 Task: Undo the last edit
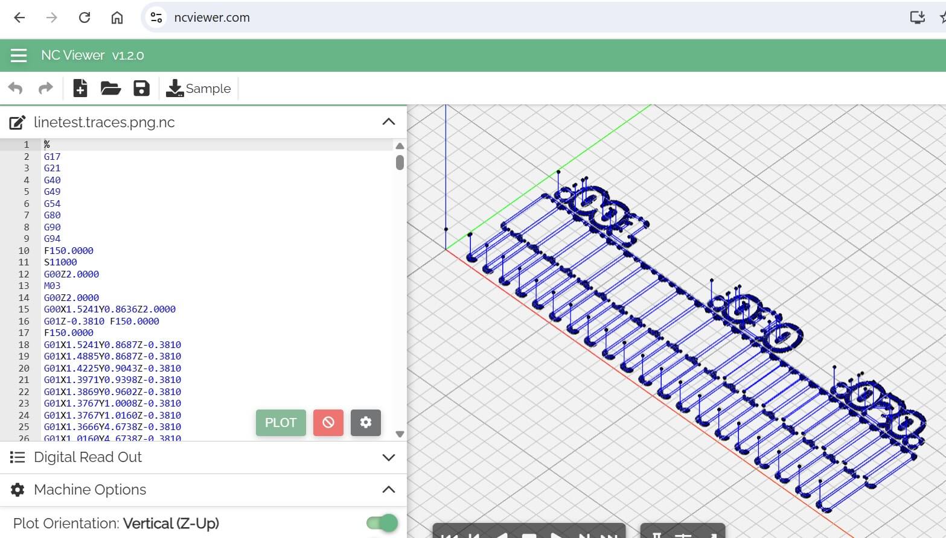(15, 89)
